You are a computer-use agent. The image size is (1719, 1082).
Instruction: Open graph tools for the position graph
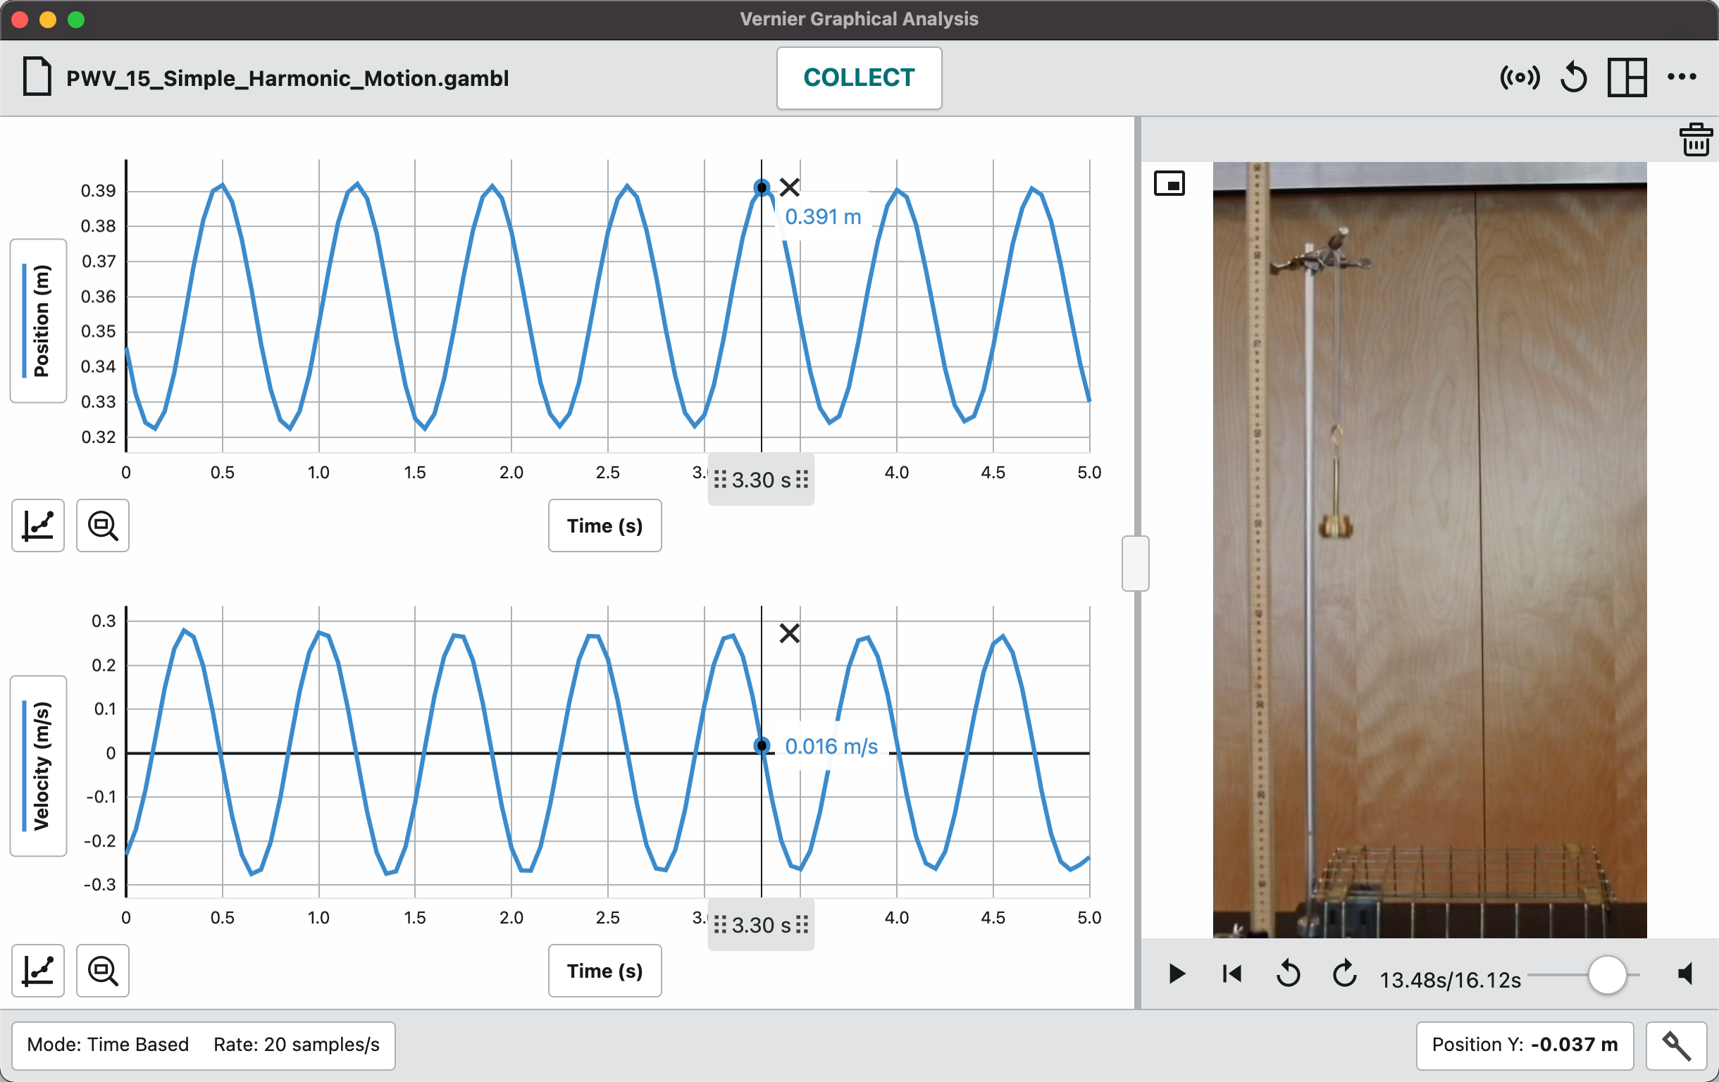coord(38,526)
